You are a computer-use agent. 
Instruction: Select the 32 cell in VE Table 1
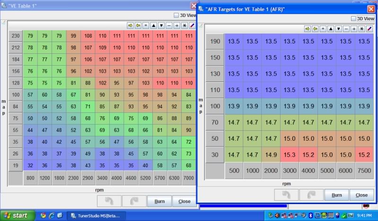tap(30, 165)
